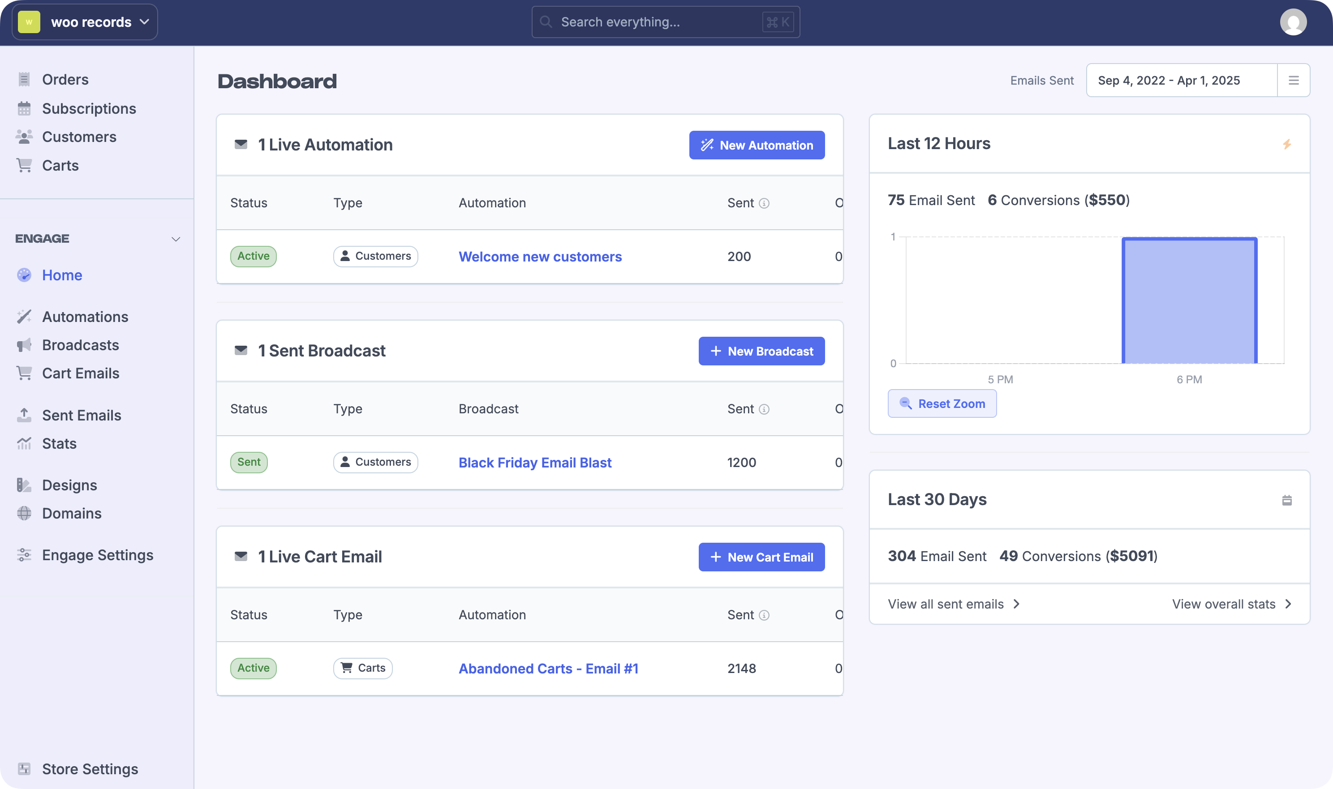1333x789 pixels.
Task: Open the woo records store switcher dropdown
Action: pyautogui.click(x=85, y=22)
